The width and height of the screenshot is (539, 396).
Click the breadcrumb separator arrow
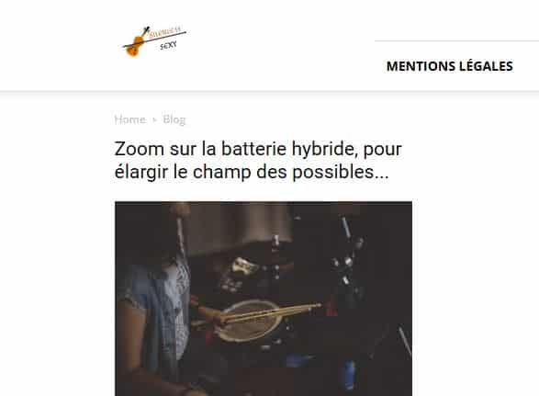154,119
